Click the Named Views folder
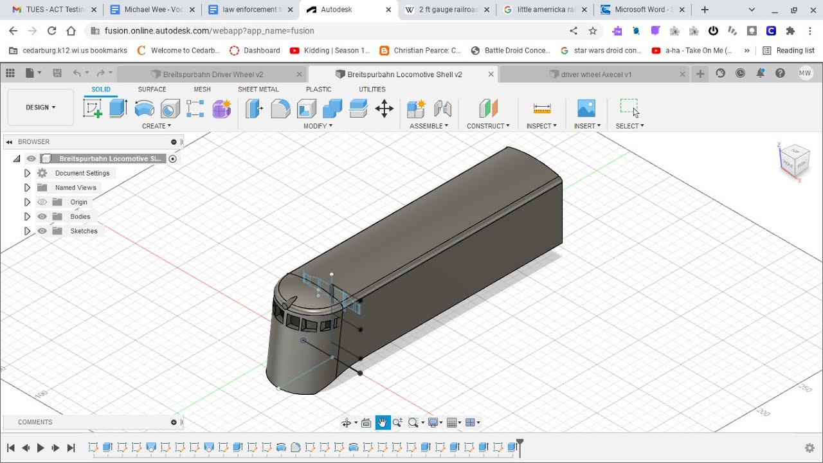The width and height of the screenshot is (823, 463). click(75, 188)
